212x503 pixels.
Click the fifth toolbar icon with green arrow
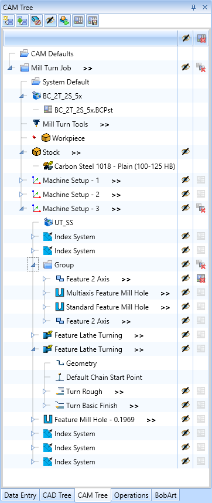[64, 21]
